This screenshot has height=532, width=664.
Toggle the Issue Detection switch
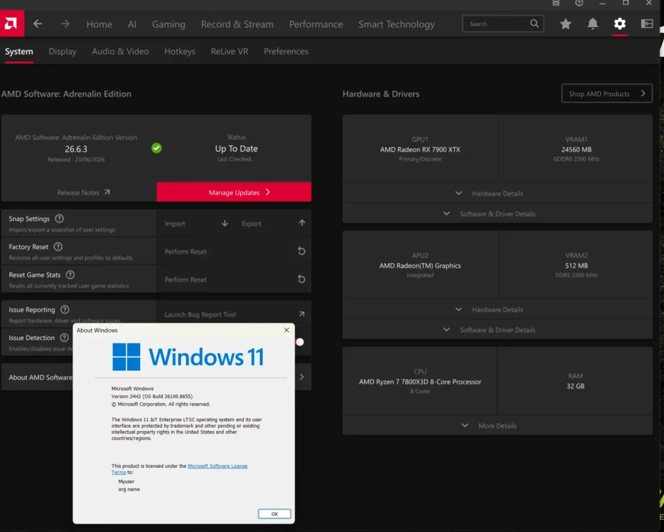pos(300,342)
